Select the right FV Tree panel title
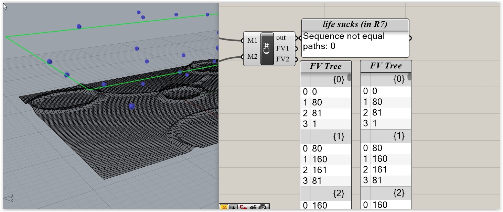Screen dimensions: 503x212 [385, 66]
